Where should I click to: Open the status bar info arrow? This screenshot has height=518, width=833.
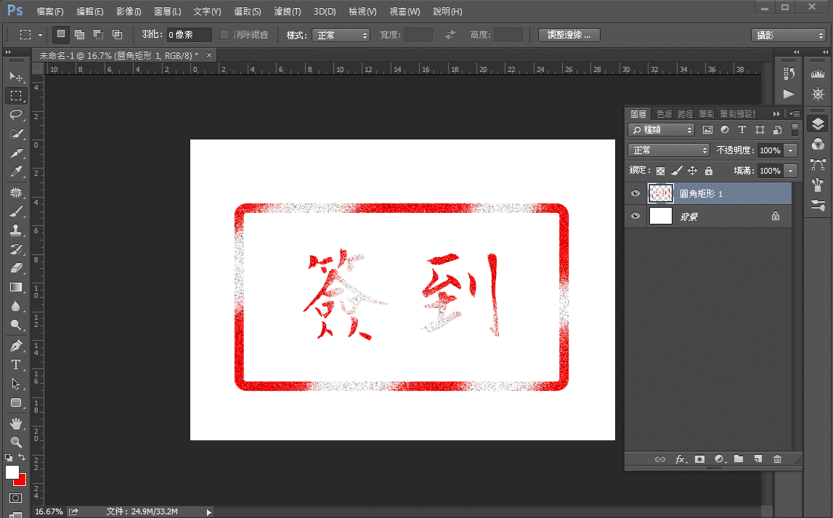(x=208, y=512)
